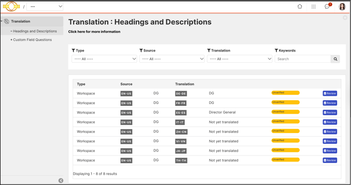
Task: Open the apps grid menu icon
Action: click(x=313, y=7)
